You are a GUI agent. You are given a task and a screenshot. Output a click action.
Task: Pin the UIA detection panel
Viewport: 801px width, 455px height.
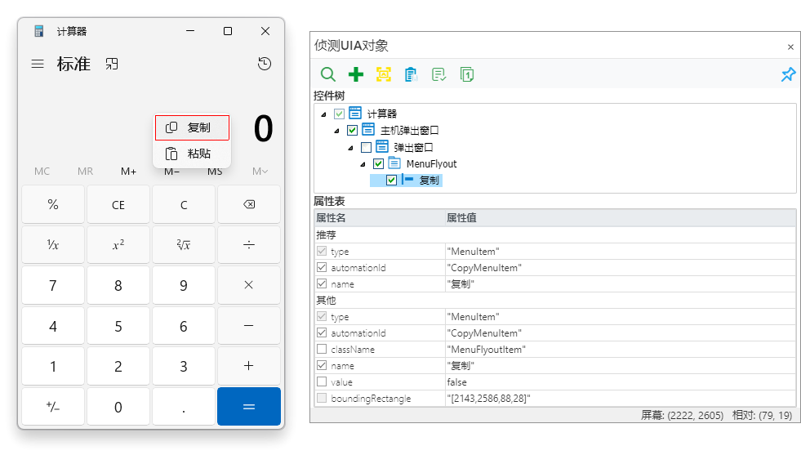point(788,74)
